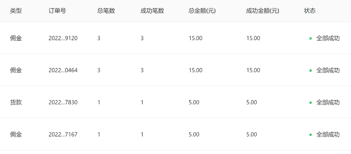
Task: Click green status dot for order 2022...7167
Action: coord(310,135)
